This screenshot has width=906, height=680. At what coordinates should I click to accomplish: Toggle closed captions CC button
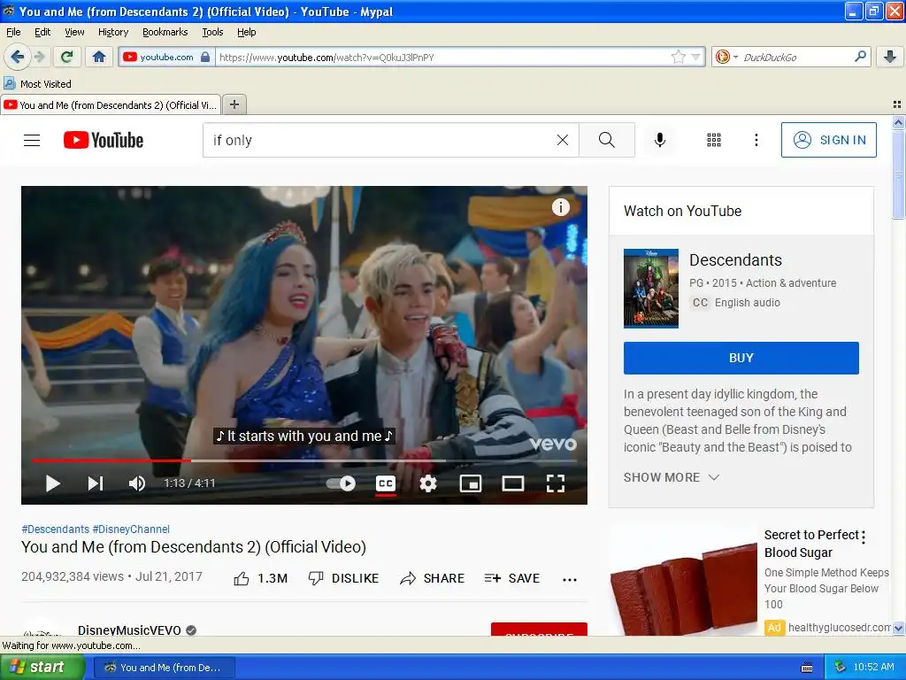tap(386, 483)
